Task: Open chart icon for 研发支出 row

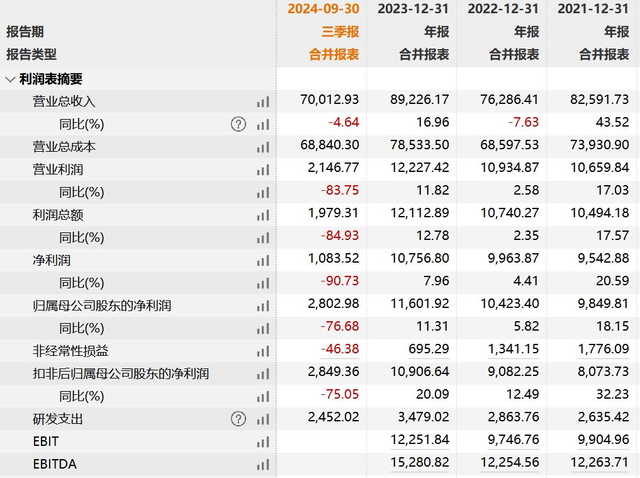Action: (263, 419)
